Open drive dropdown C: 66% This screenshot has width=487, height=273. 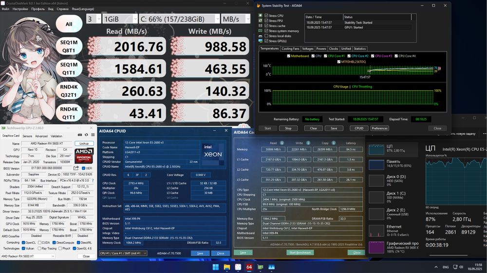(x=180, y=19)
